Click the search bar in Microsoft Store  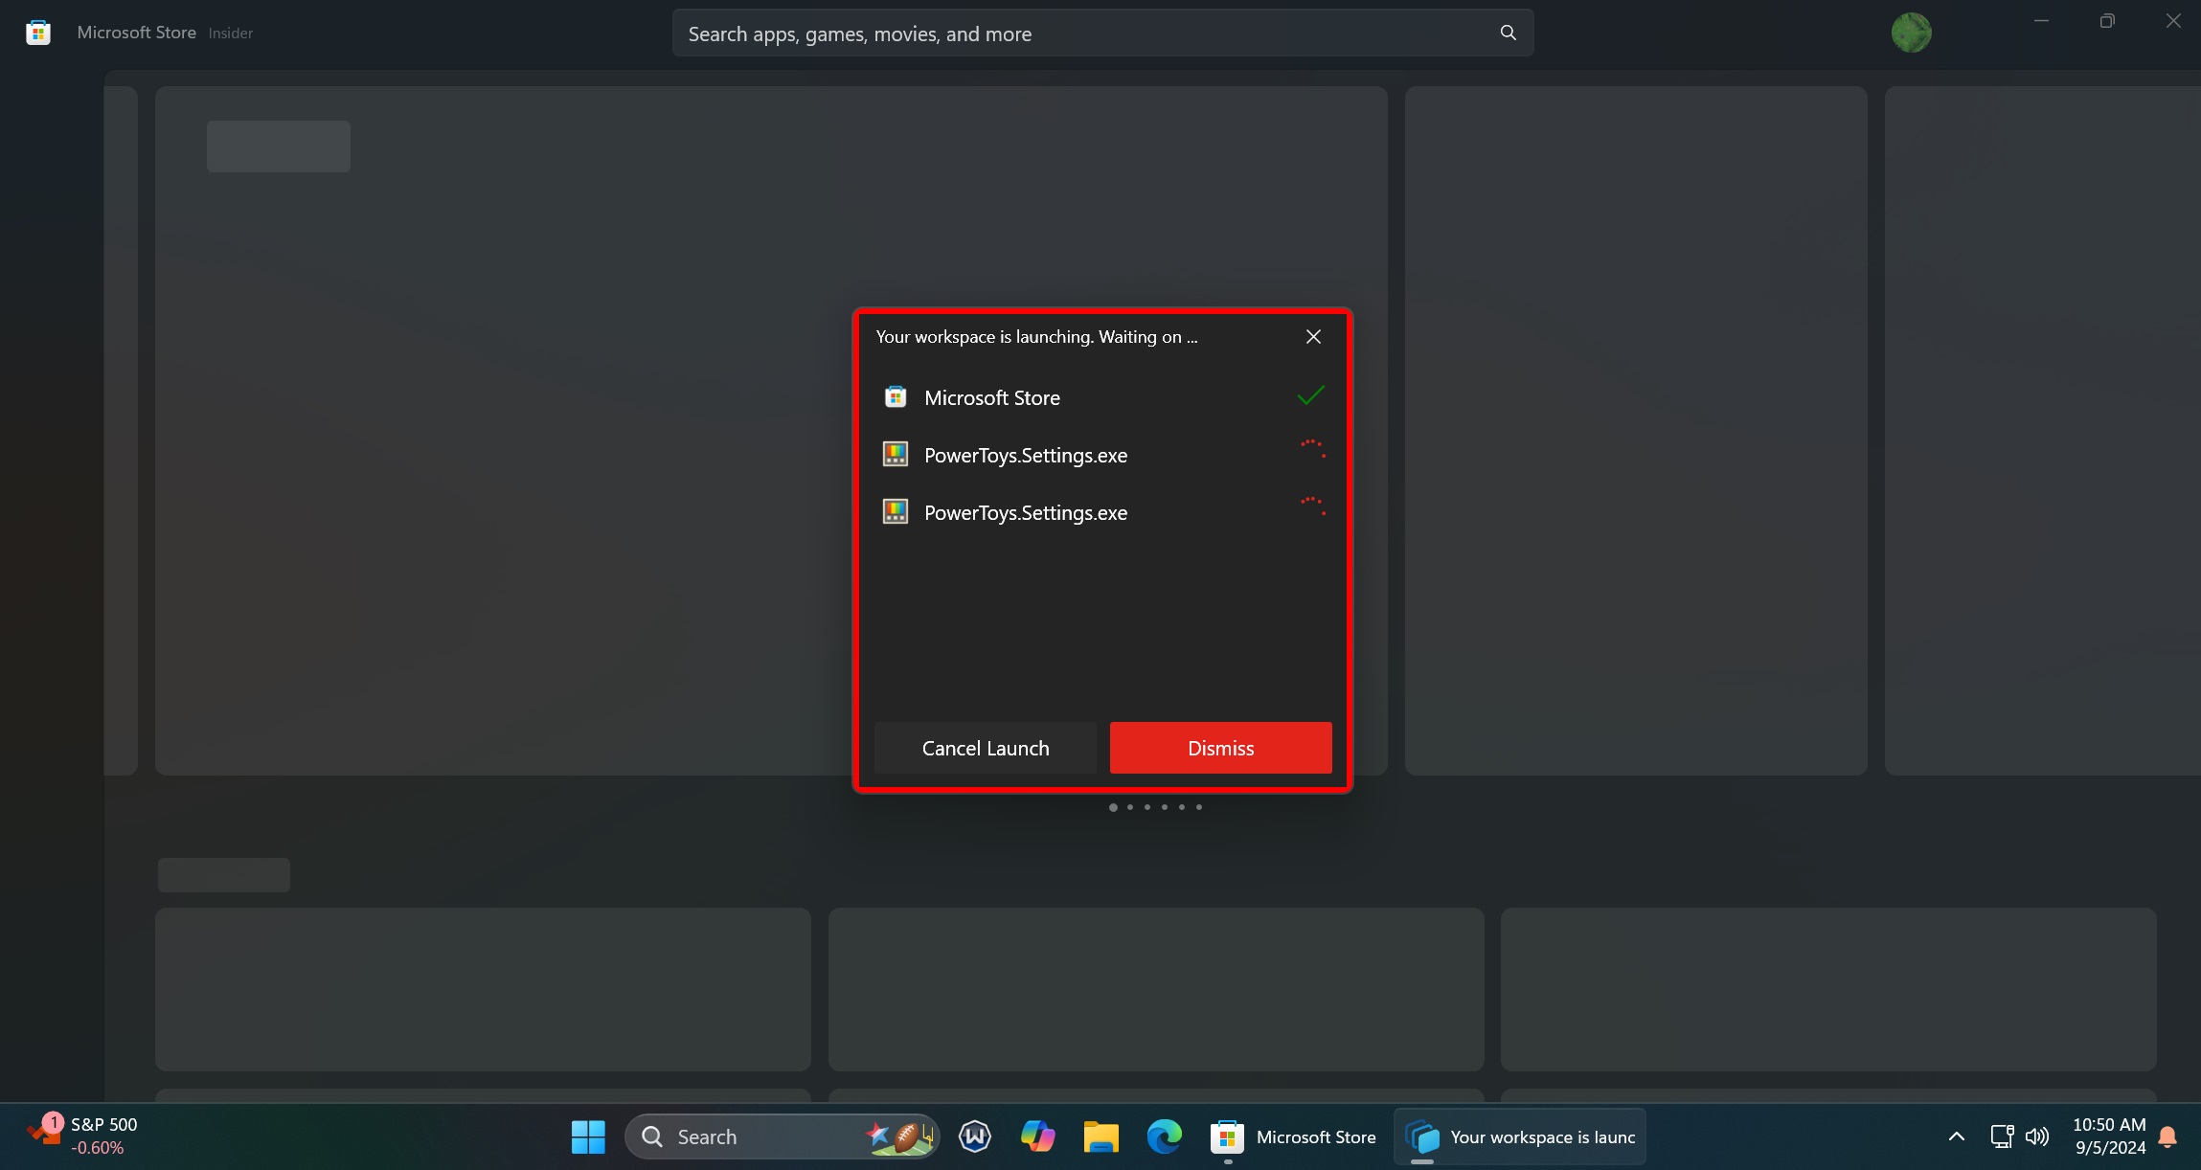tap(1100, 32)
